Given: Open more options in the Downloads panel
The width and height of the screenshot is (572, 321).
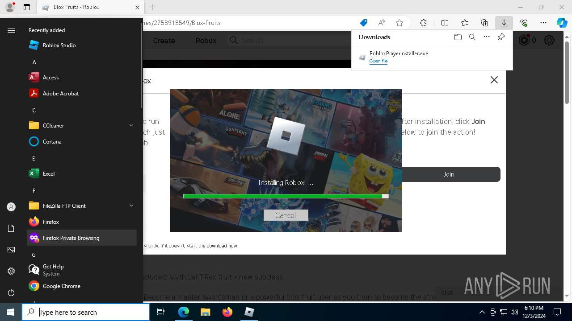Looking at the screenshot, I should [487, 37].
